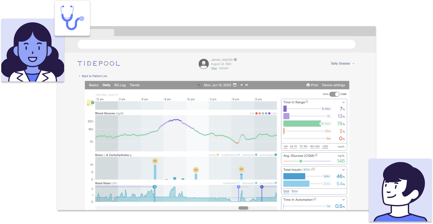The width and height of the screenshot is (433, 224).
Task: Click the 78% target range bar
Action: [302, 124]
